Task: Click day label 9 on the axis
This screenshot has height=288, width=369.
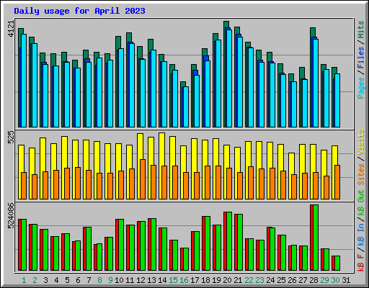Action: (110, 280)
